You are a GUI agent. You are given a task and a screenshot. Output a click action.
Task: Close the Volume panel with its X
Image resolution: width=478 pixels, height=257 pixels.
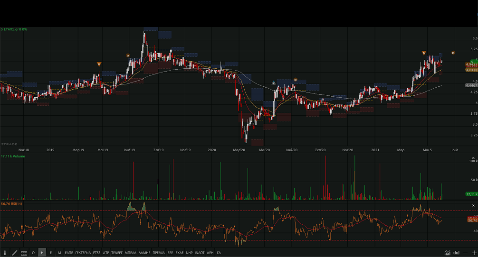473,158
